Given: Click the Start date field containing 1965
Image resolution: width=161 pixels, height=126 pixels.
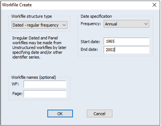Looking at the screenshot, I should (126, 41).
